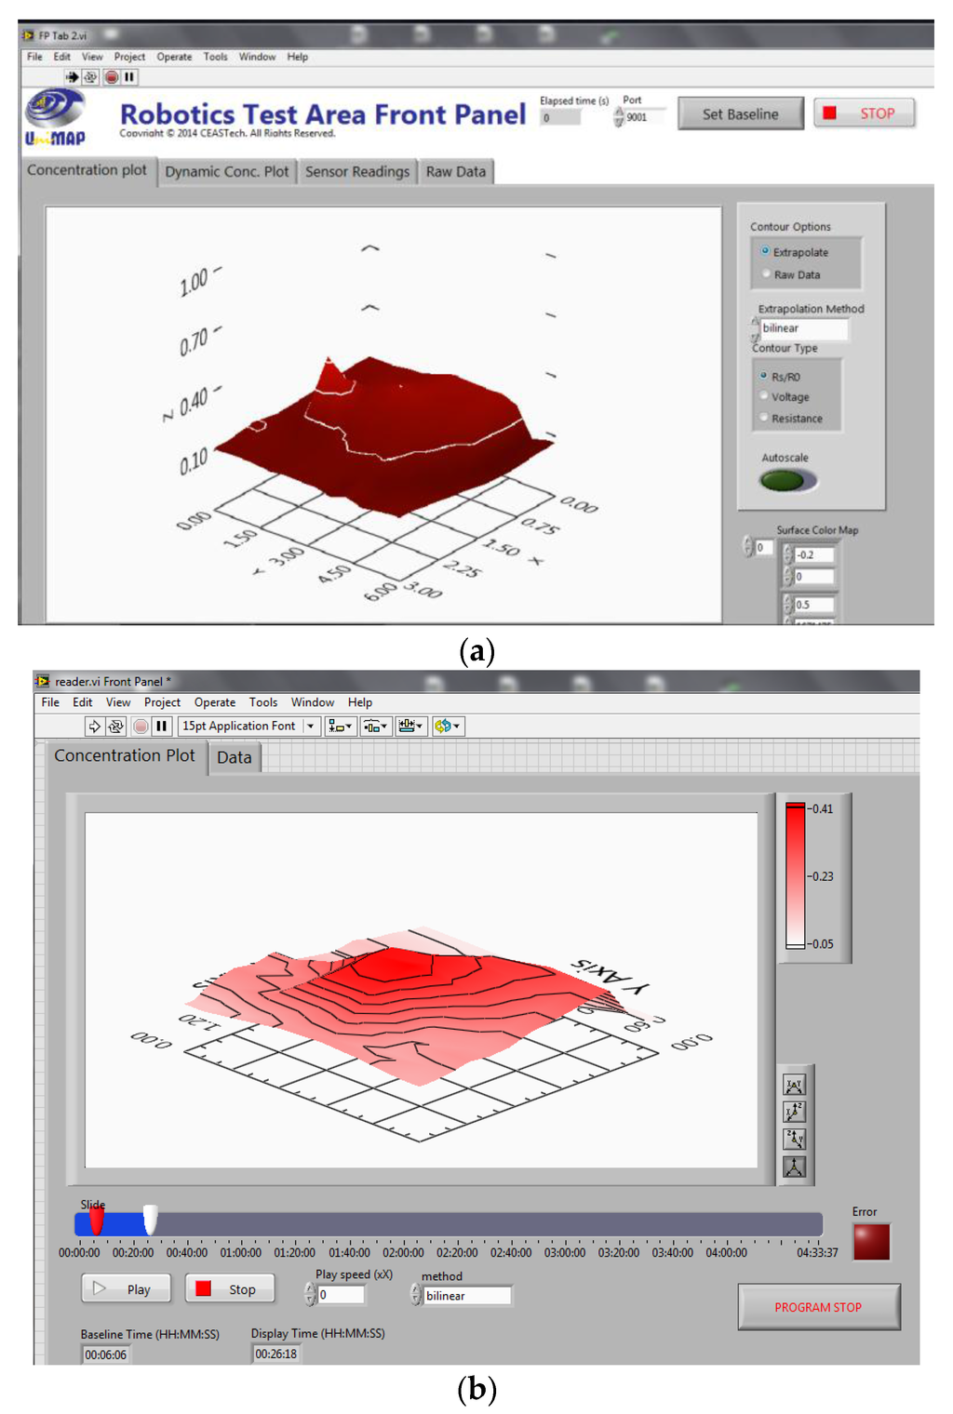The height and width of the screenshot is (1414, 953).
Task: Click Abort Execution icon in reader.vi toolbar
Action: point(141,726)
